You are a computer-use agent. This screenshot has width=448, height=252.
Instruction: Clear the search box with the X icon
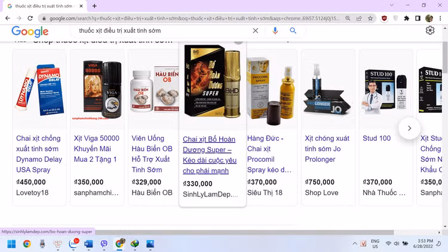pos(256,30)
